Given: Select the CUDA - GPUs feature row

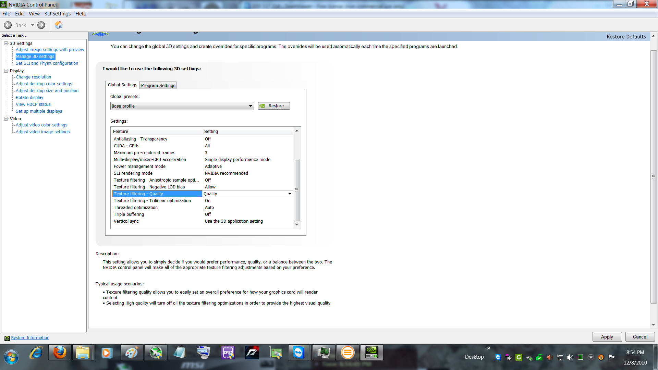Looking at the screenshot, I should point(203,146).
